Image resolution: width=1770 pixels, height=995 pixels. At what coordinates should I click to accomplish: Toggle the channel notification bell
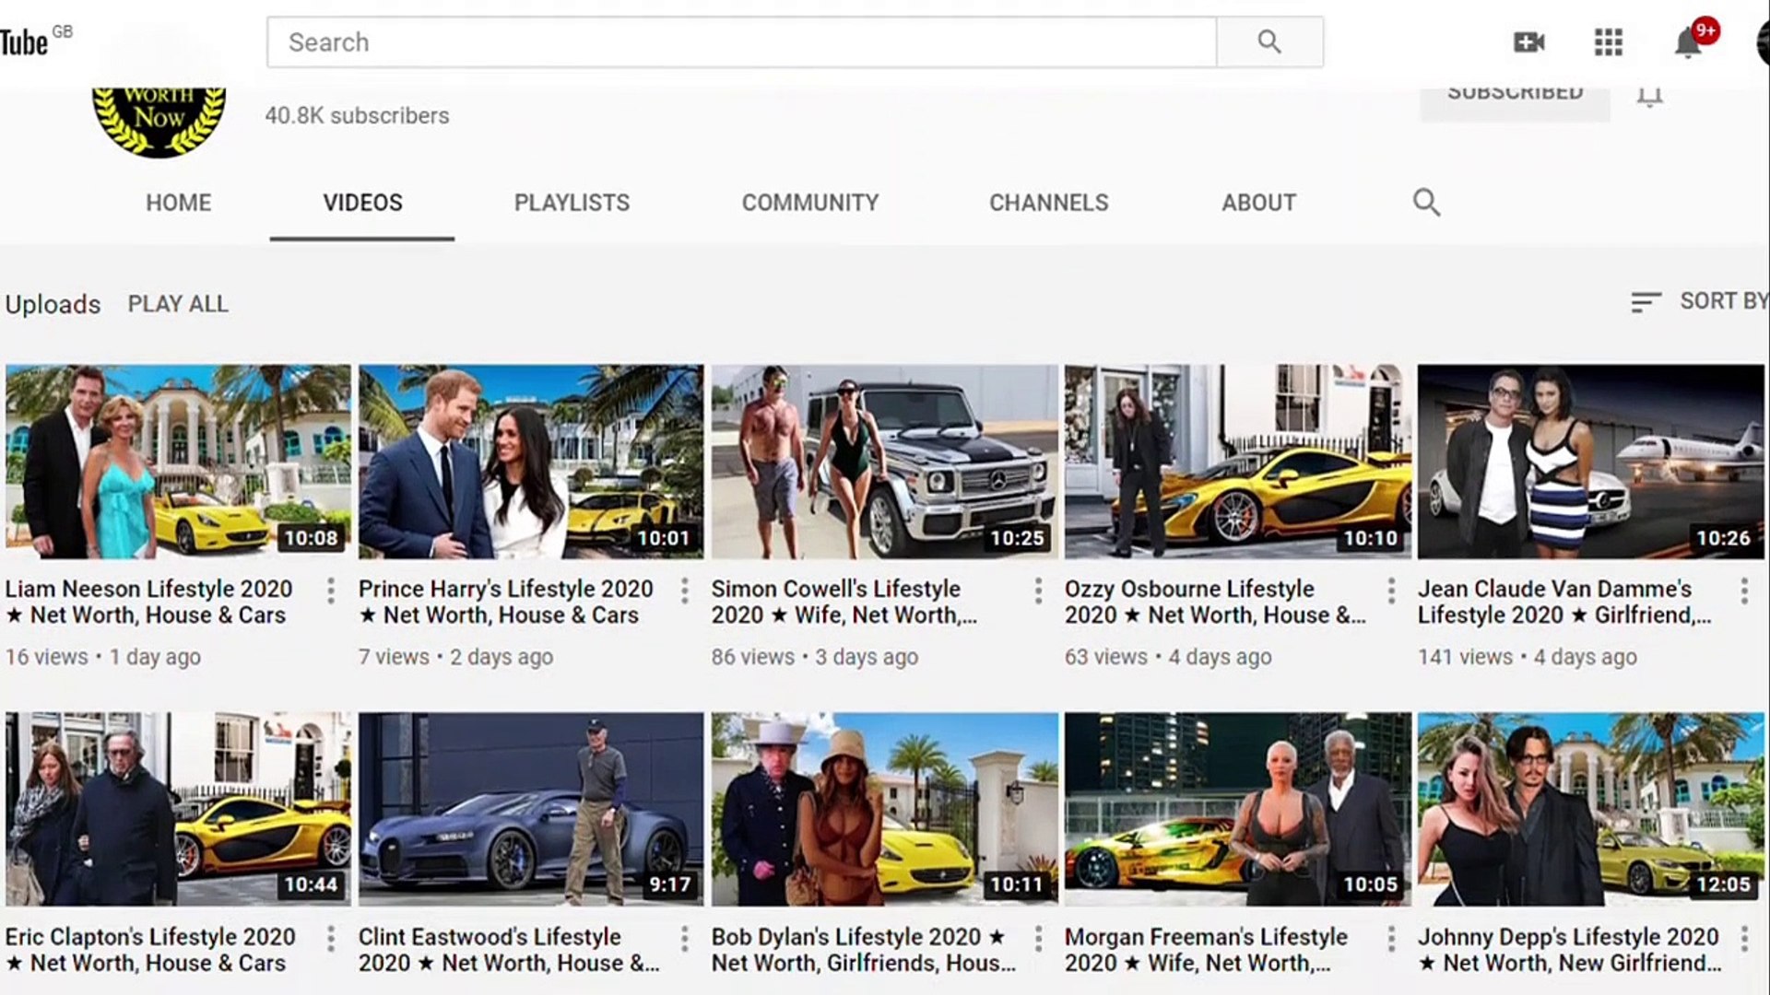coord(1649,96)
